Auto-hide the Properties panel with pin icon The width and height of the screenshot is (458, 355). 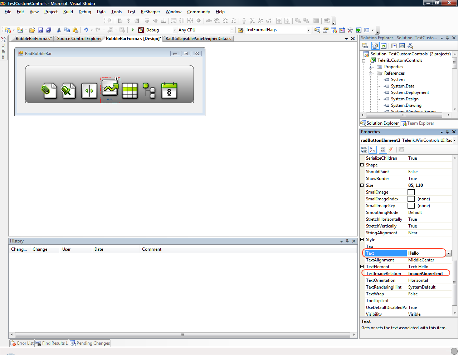point(447,132)
